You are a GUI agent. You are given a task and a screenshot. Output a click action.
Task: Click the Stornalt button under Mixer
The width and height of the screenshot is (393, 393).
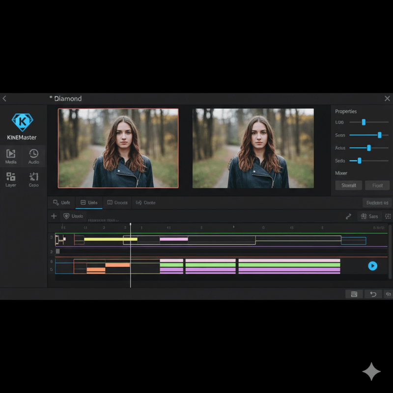click(348, 185)
